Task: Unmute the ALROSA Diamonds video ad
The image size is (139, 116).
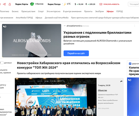Action: coord(5,26)
